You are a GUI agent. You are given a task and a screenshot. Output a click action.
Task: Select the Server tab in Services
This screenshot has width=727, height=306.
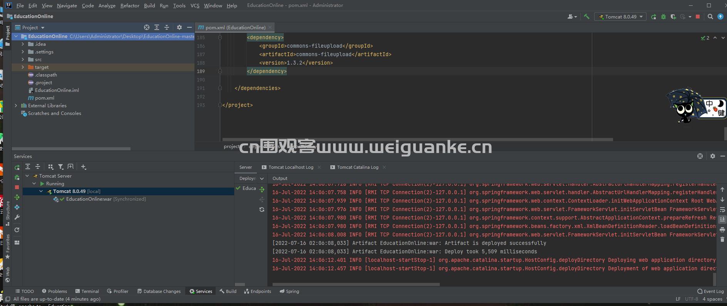(x=246, y=167)
